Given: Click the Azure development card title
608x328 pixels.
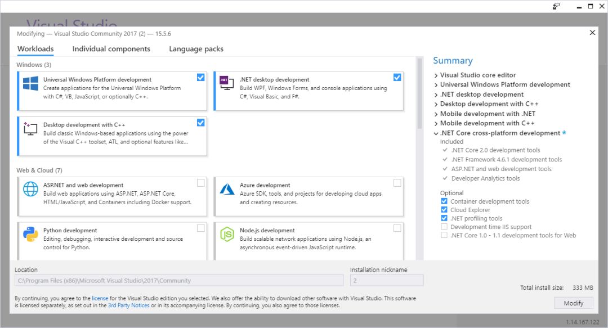Looking at the screenshot, I should point(265,185).
